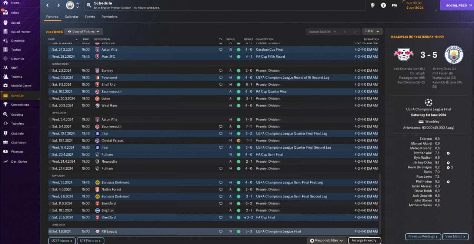Toggle the selection circle for the Crystal Palace row
474x244 pixels.
[50, 140]
